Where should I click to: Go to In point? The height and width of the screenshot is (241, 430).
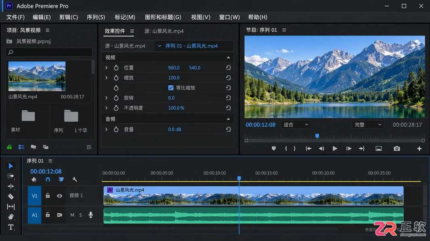click(308, 148)
